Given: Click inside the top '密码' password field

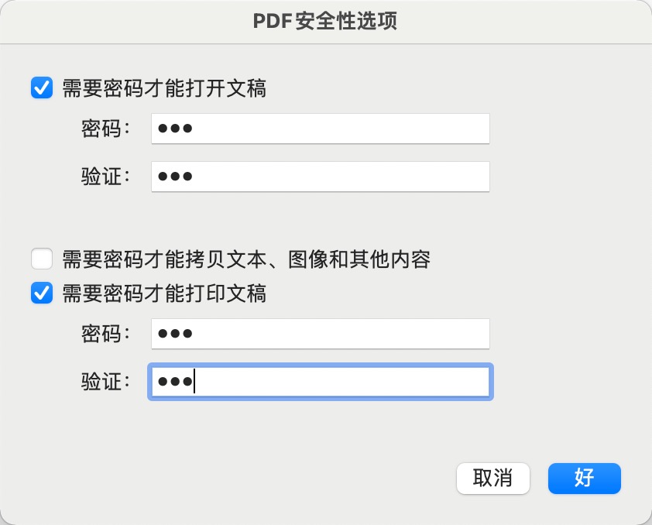Looking at the screenshot, I should point(320,129).
